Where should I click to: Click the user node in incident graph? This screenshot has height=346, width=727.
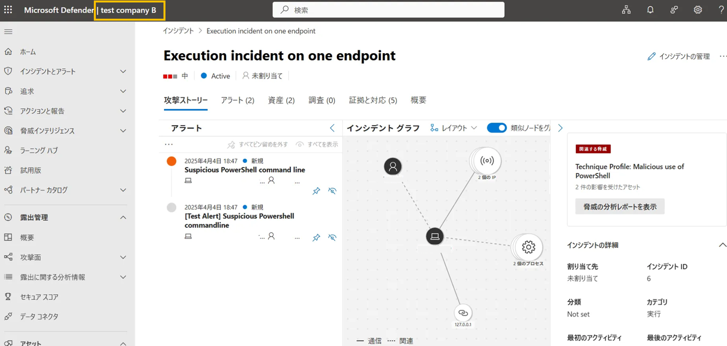click(393, 166)
